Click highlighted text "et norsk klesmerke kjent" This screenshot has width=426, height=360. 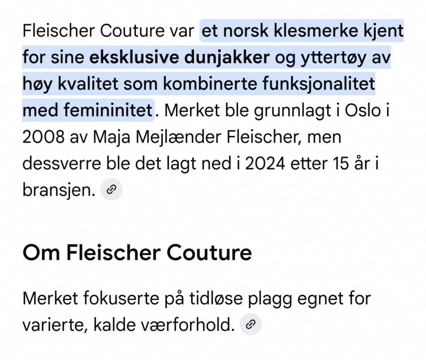302,31
